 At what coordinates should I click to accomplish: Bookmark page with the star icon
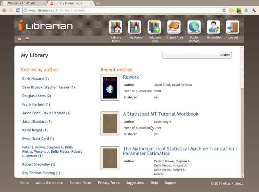[x=224, y=10]
